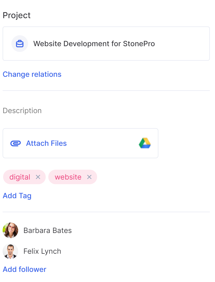The image size is (215, 282).
Task: Click Add follower
Action: click(24, 269)
